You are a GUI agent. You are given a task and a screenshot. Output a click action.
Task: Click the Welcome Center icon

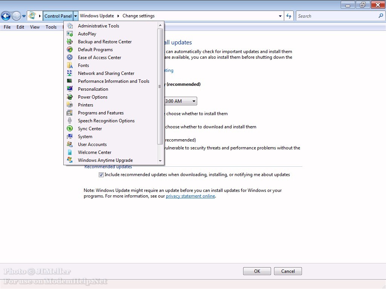[70, 152]
